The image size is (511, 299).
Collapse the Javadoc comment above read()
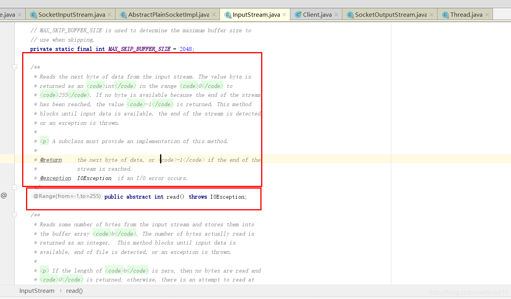[x=15, y=67]
